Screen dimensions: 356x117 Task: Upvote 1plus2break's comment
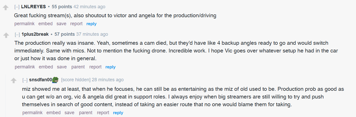coord(6,35)
